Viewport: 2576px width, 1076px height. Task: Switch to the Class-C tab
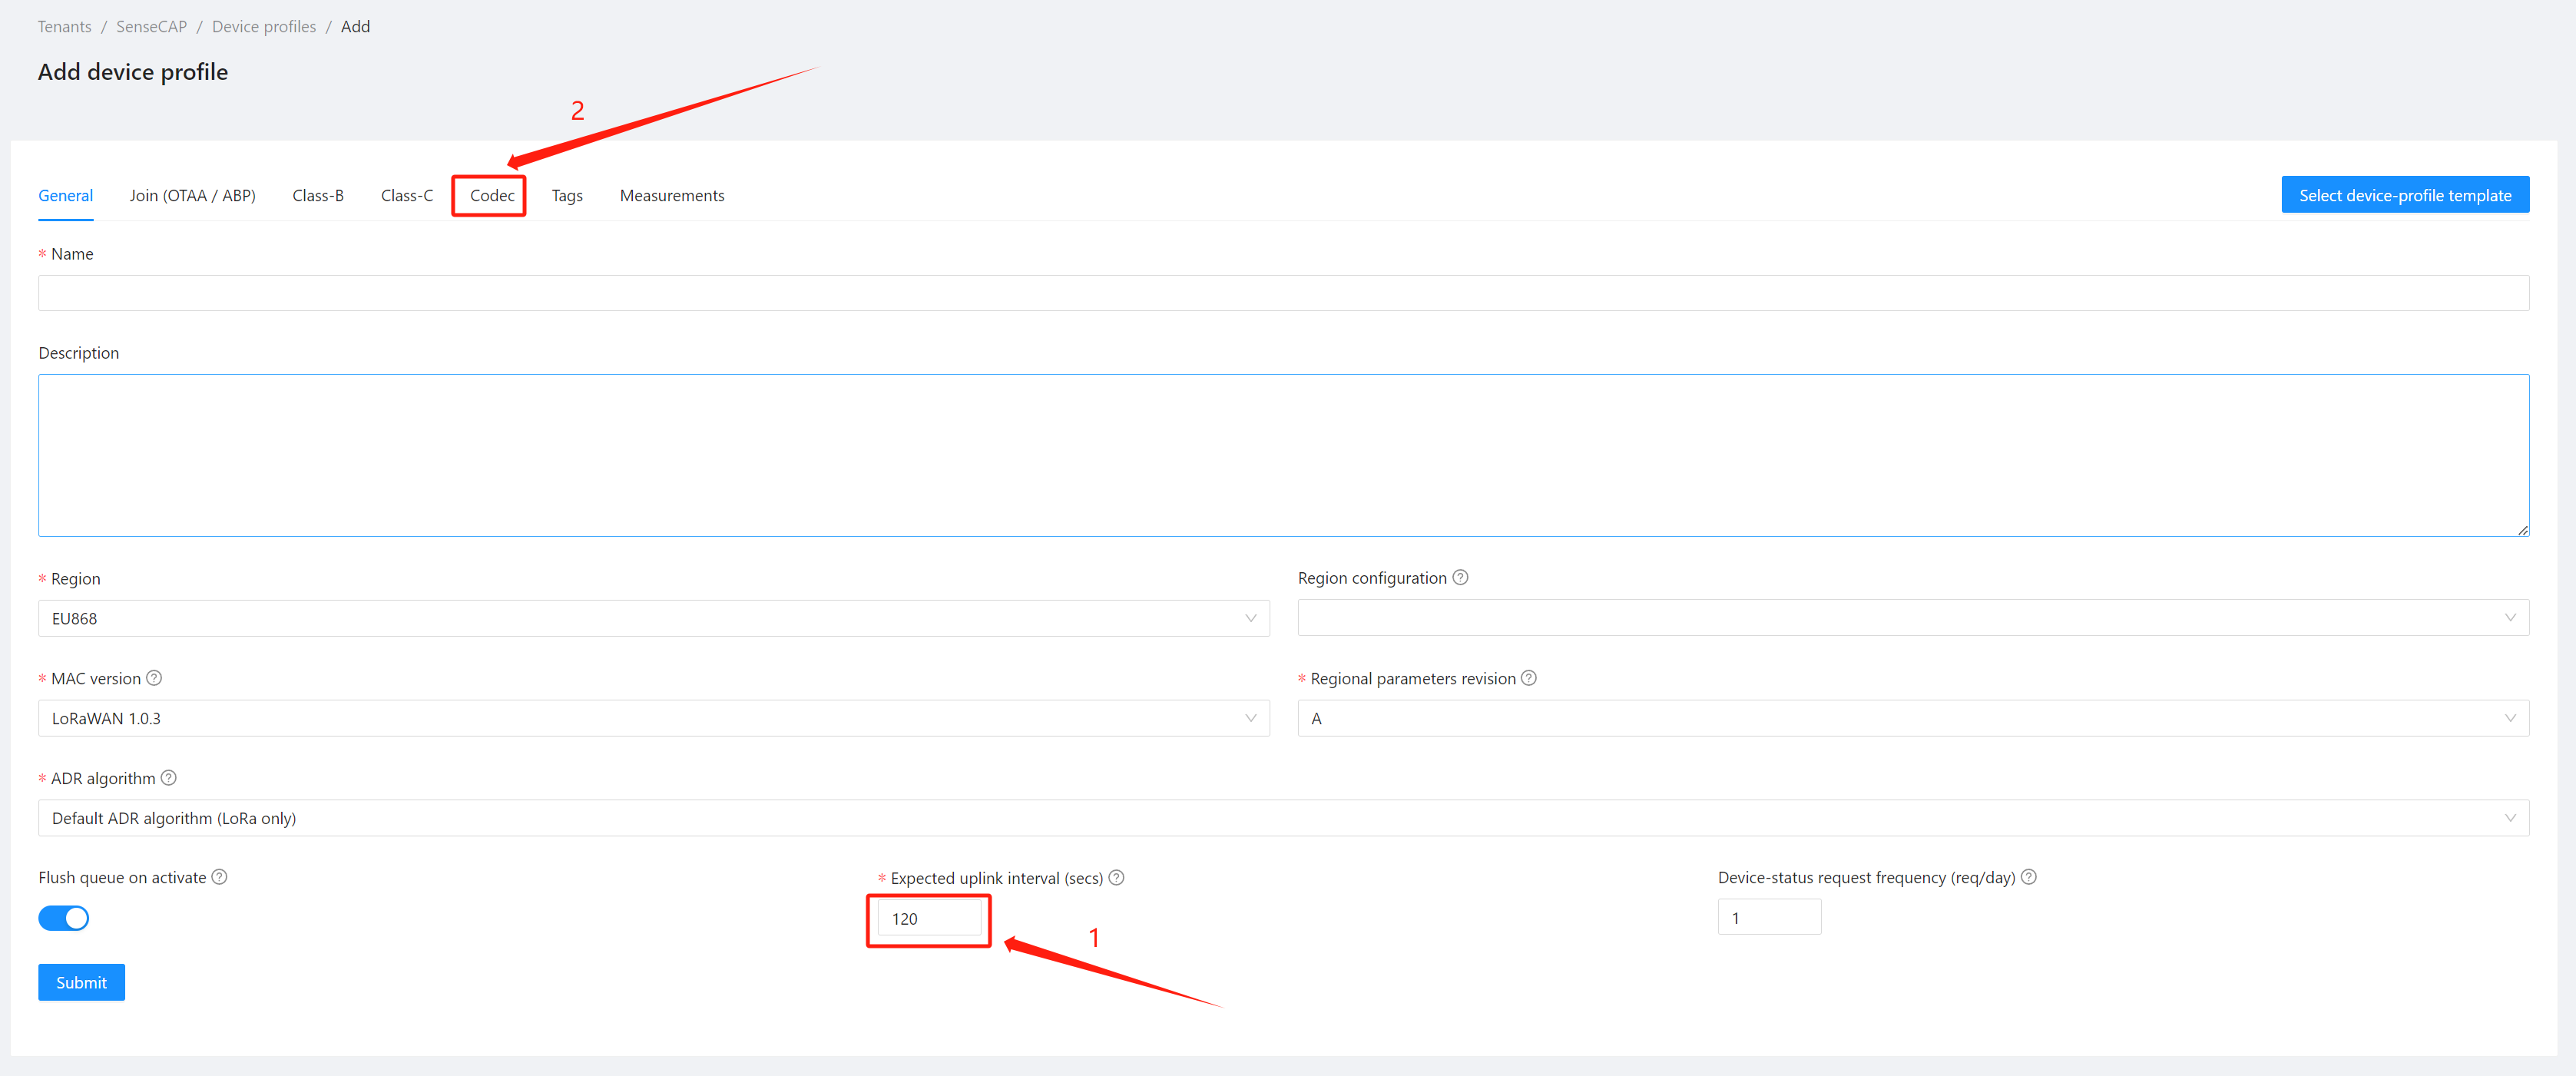click(407, 195)
